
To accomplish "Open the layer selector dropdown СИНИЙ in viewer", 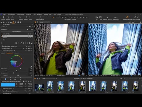I will 44,22.
